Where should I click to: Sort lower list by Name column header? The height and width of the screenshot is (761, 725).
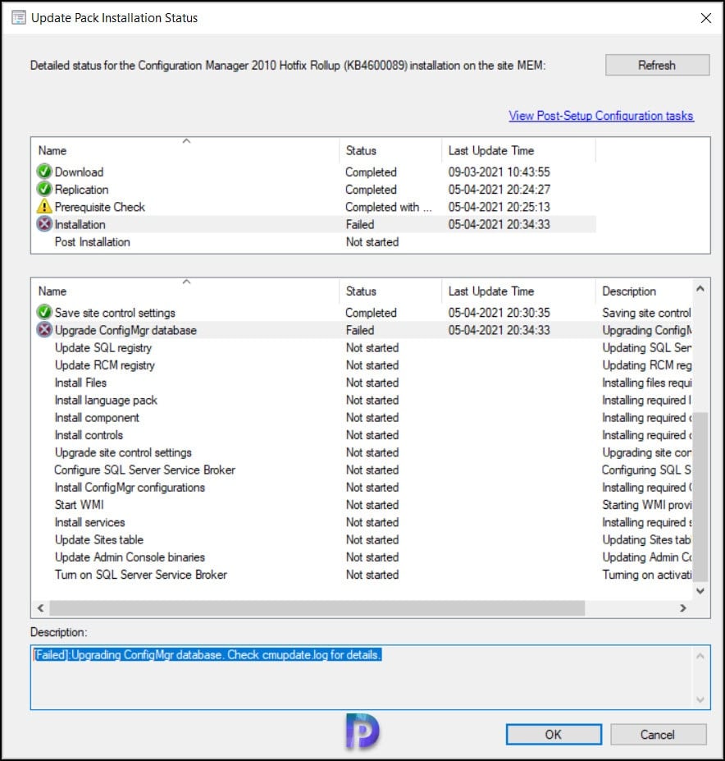185,291
